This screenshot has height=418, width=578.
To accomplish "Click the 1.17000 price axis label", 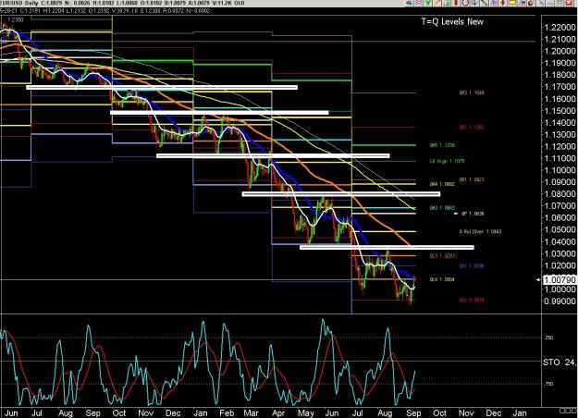I will (x=560, y=87).
